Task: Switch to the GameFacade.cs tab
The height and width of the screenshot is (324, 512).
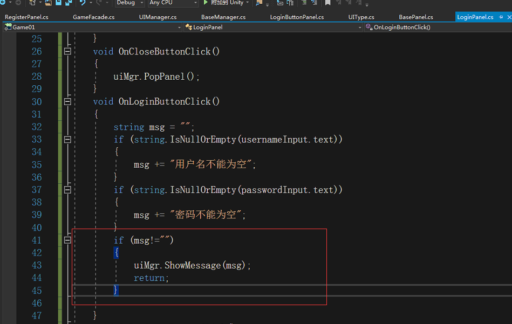Action: [94, 17]
